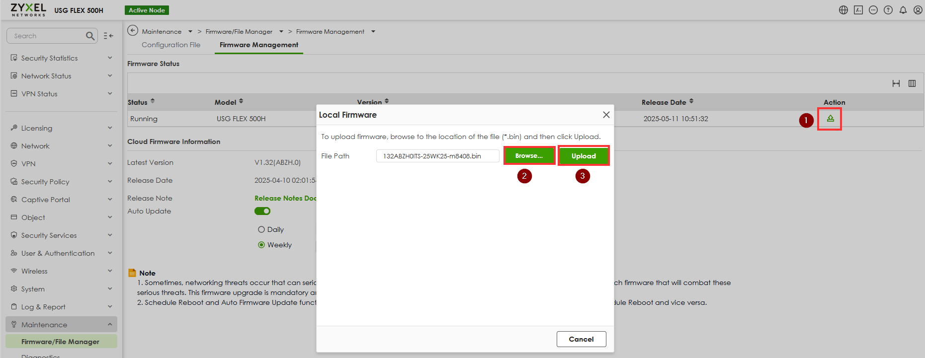Open the notifications bell icon
The height and width of the screenshot is (358, 925).
pos(903,10)
